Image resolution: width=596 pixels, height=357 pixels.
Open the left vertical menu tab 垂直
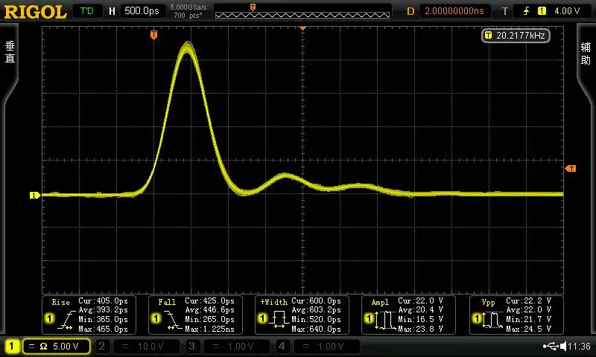tap(10, 52)
